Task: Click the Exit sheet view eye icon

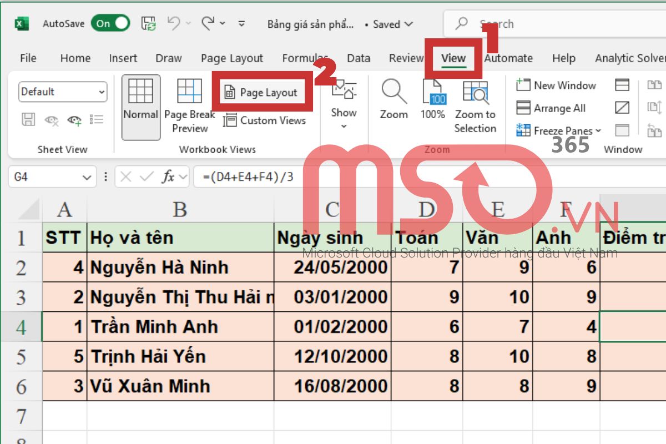Action: [52, 119]
